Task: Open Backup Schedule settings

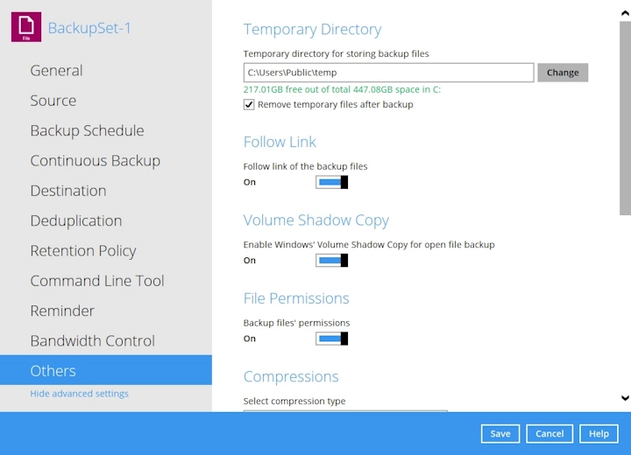Action: click(x=87, y=130)
